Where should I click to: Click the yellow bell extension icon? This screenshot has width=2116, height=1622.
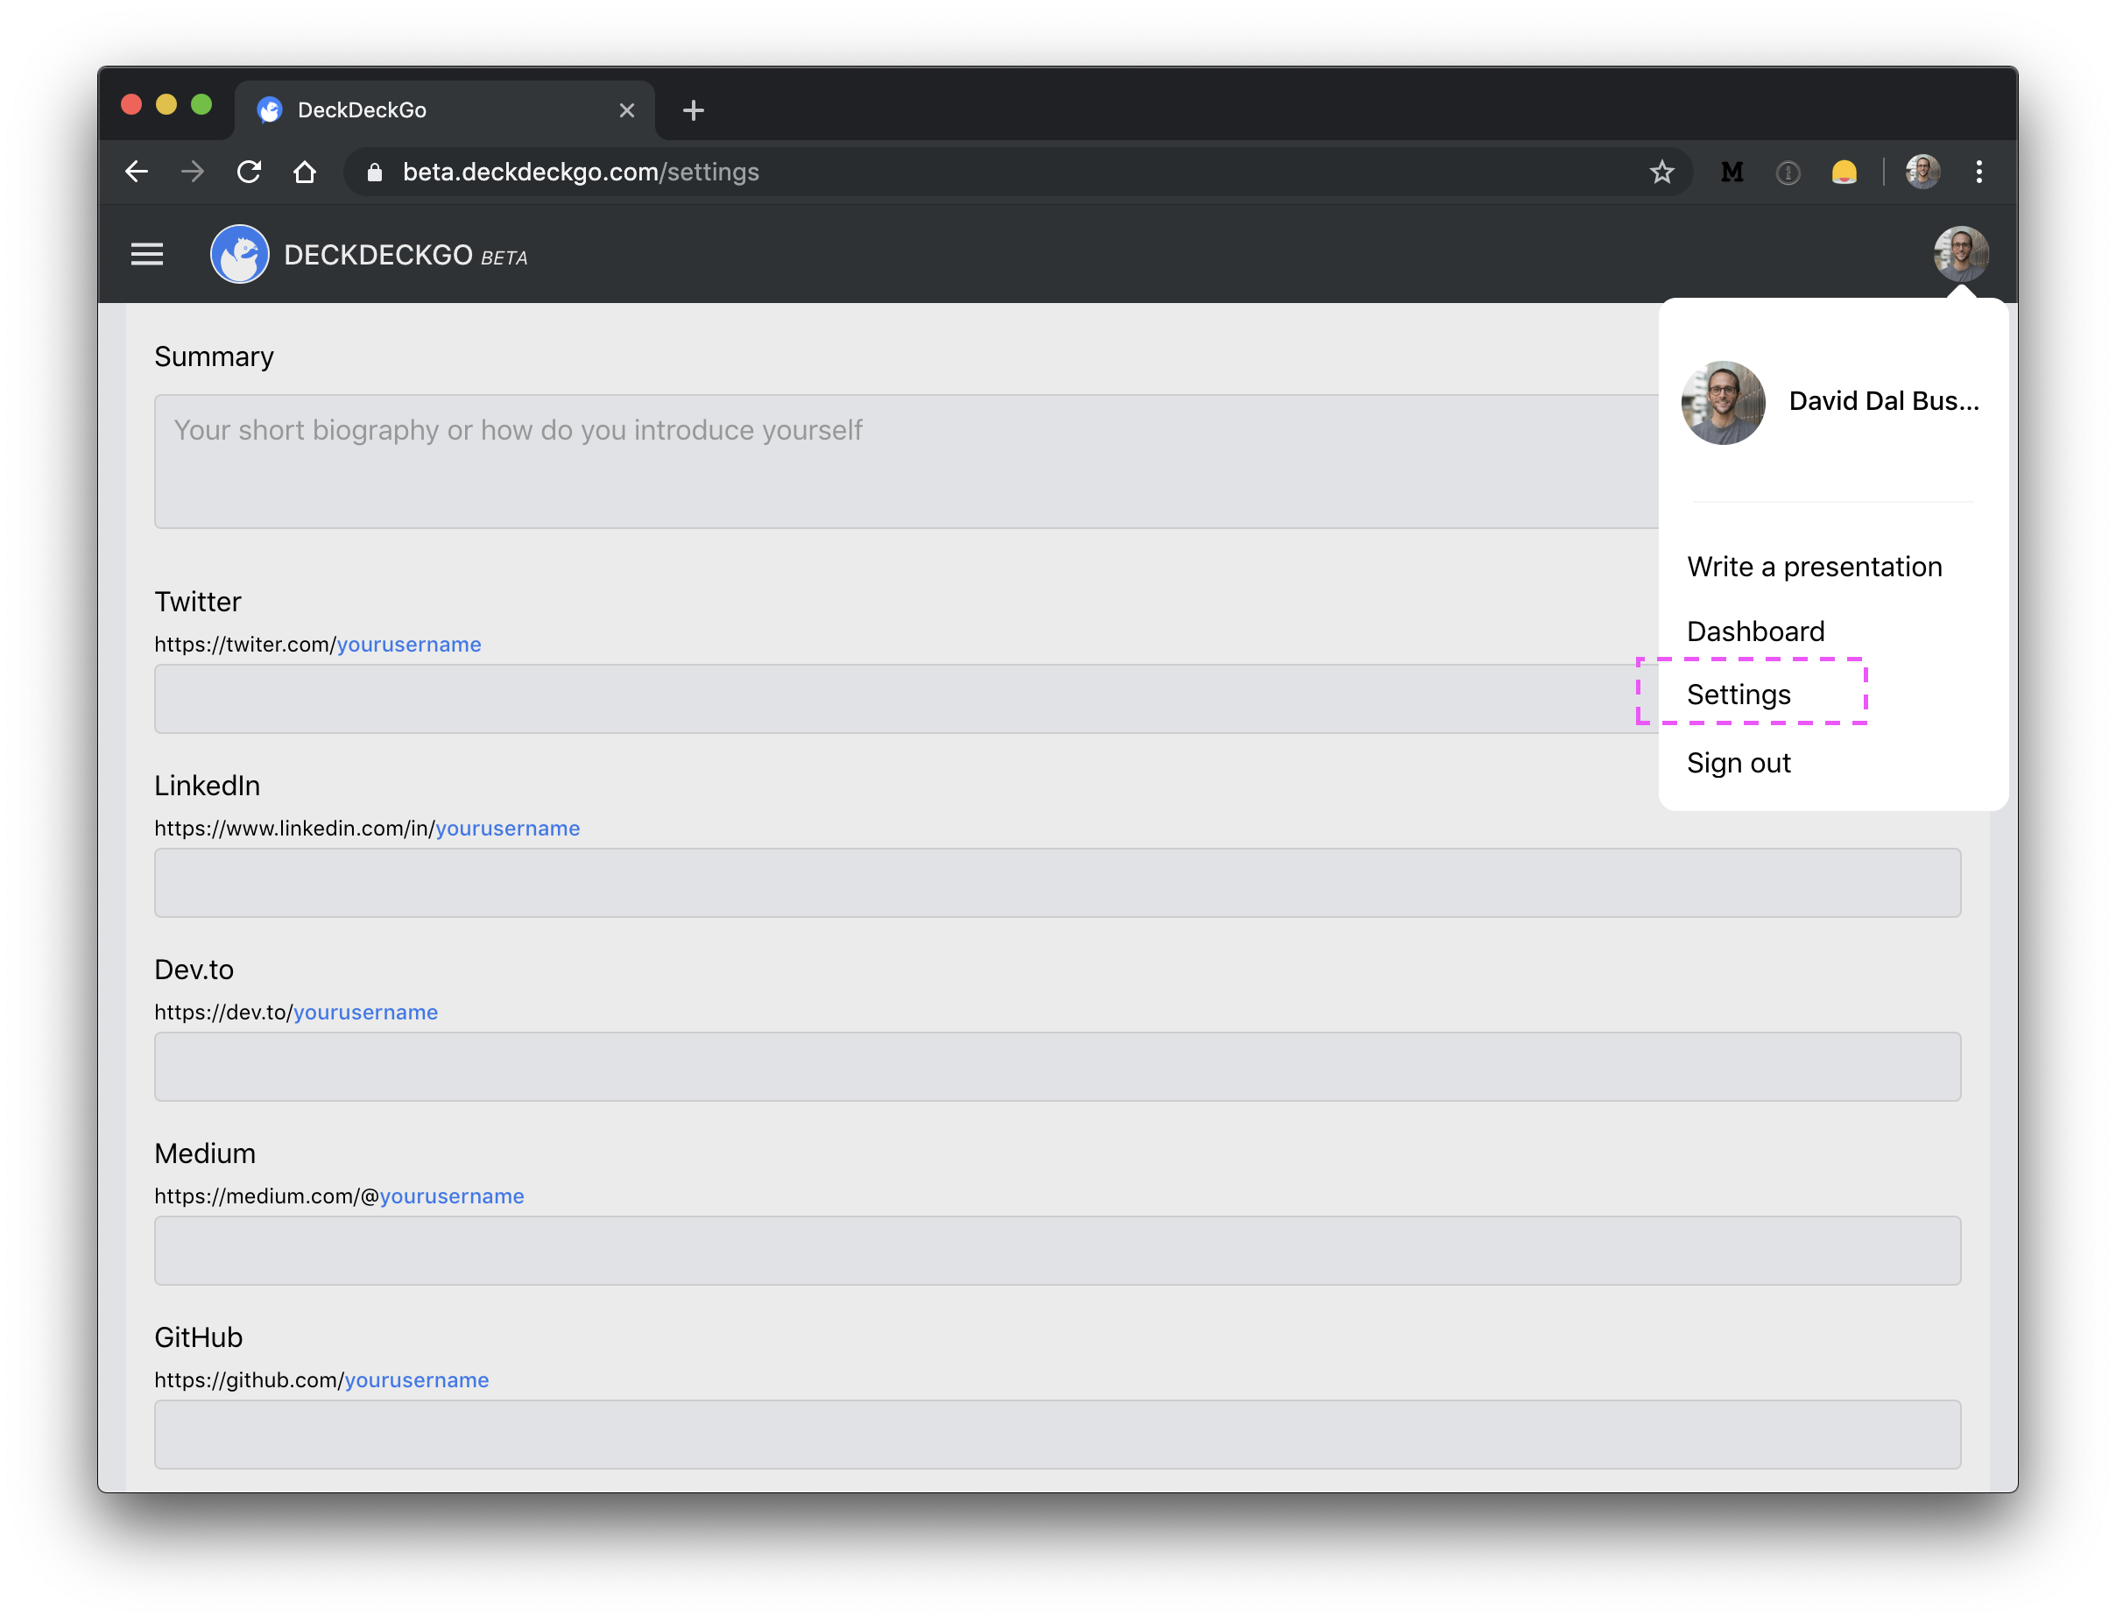click(1844, 172)
